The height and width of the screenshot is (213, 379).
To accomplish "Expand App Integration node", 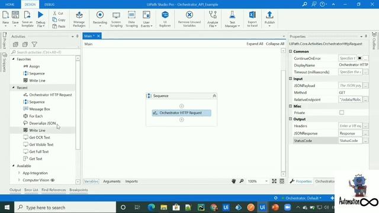I will point(19,173).
